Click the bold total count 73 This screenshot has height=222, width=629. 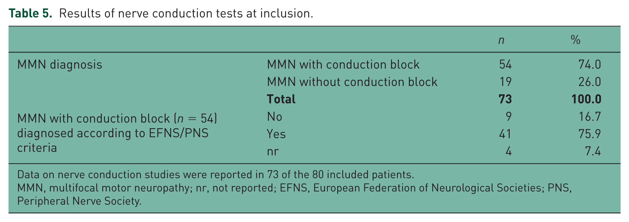coord(505,99)
